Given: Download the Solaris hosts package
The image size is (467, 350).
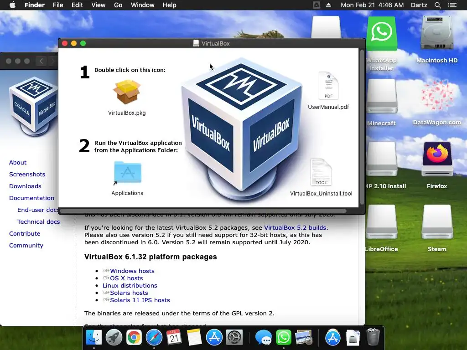Looking at the screenshot, I should pyautogui.click(x=129, y=293).
